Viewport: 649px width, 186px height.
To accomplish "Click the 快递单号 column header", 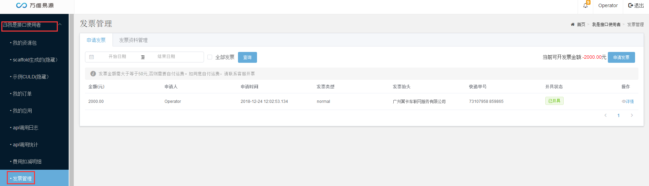I will coord(478,87).
